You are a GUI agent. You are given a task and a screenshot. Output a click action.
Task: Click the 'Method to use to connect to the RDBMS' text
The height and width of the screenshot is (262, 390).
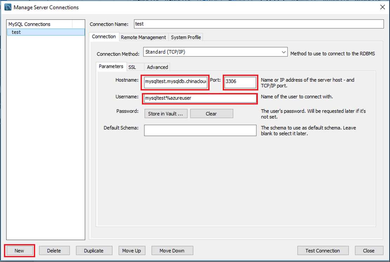332,53
